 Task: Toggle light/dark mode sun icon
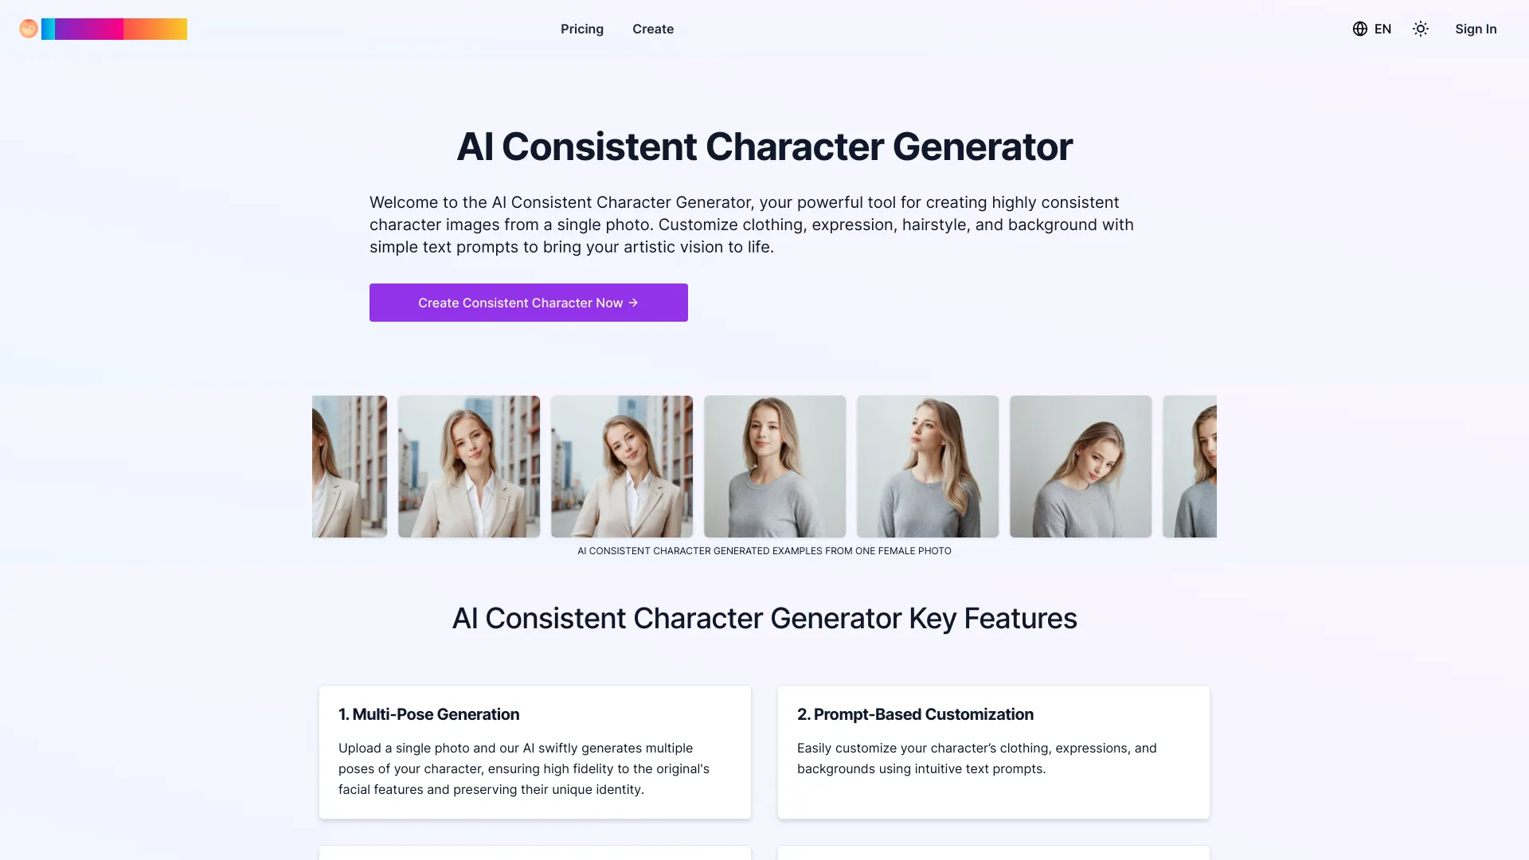click(1421, 29)
